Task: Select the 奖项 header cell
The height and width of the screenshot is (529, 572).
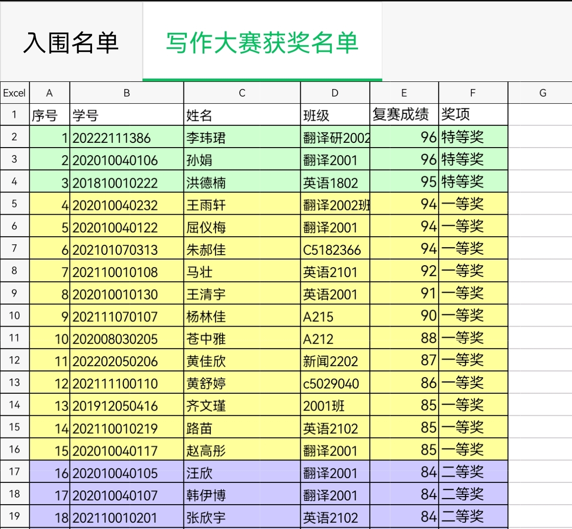Action: pos(473,114)
